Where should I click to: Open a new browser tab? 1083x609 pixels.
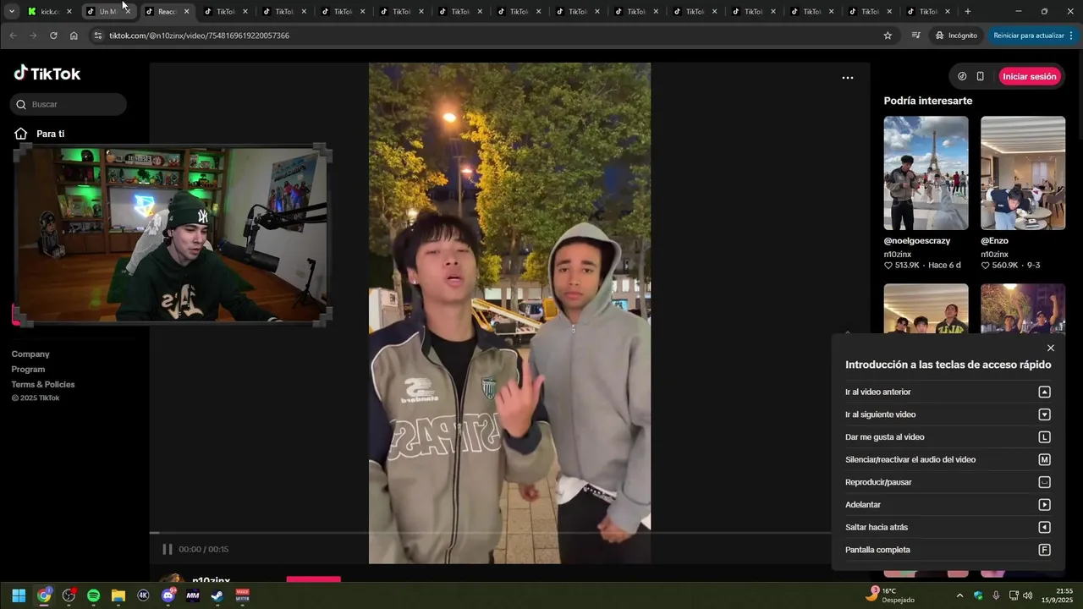pyautogui.click(x=968, y=12)
